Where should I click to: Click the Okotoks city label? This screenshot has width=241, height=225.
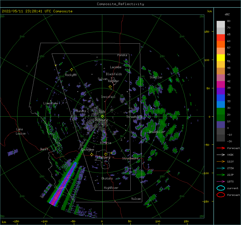107,178
